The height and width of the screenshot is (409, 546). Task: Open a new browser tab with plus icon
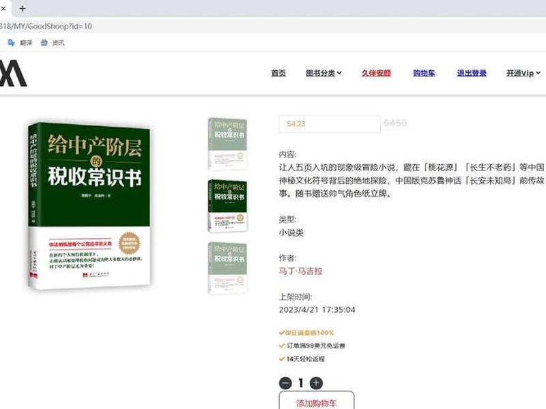tap(23, 8)
